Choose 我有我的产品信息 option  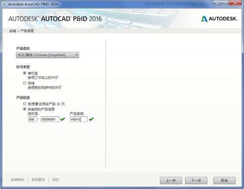point(24,109)
